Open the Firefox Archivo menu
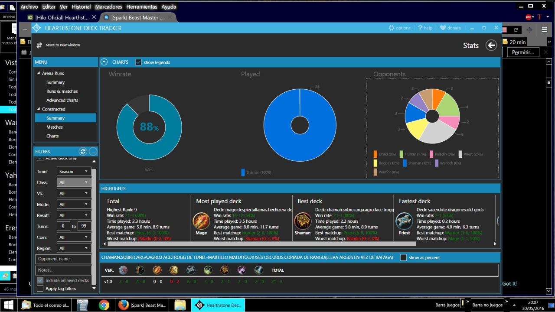Image resolution: width=555 pixels, height=312 pixels. coord(29,6)
